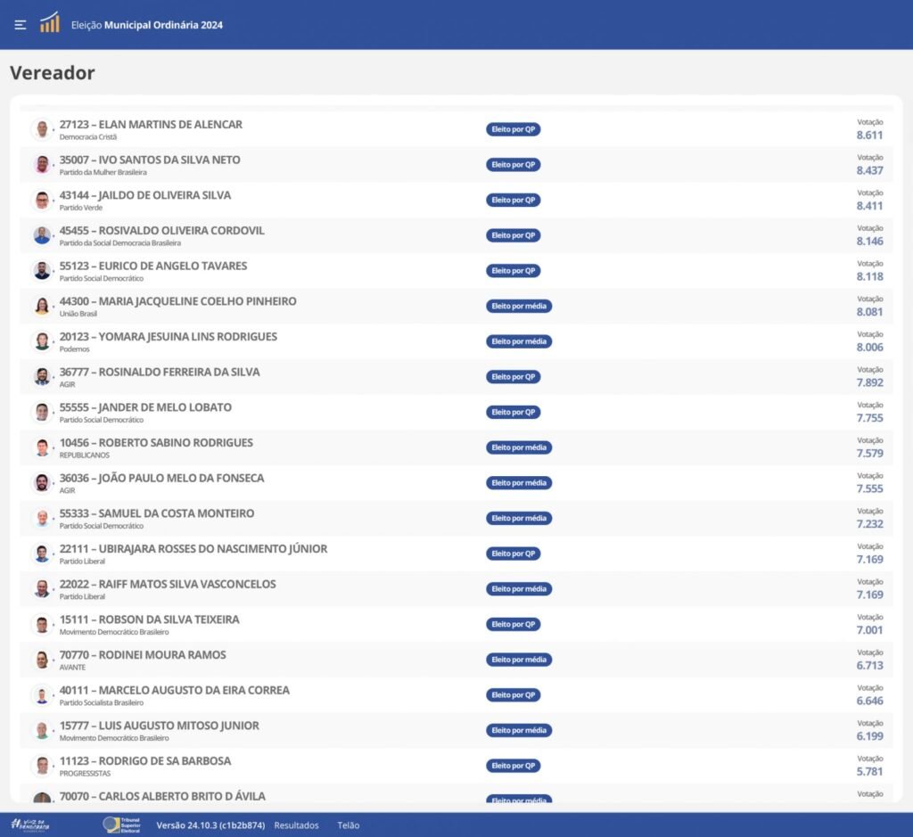
Task: Click Elan Martins de Alencar's photo
Action: tap(42, 129)
